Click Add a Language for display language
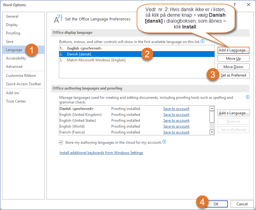This screenshot has height=210, width=256. (233, 50)
